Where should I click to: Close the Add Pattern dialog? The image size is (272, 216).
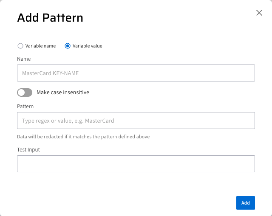pyautogui.click(x=259, y=13)
